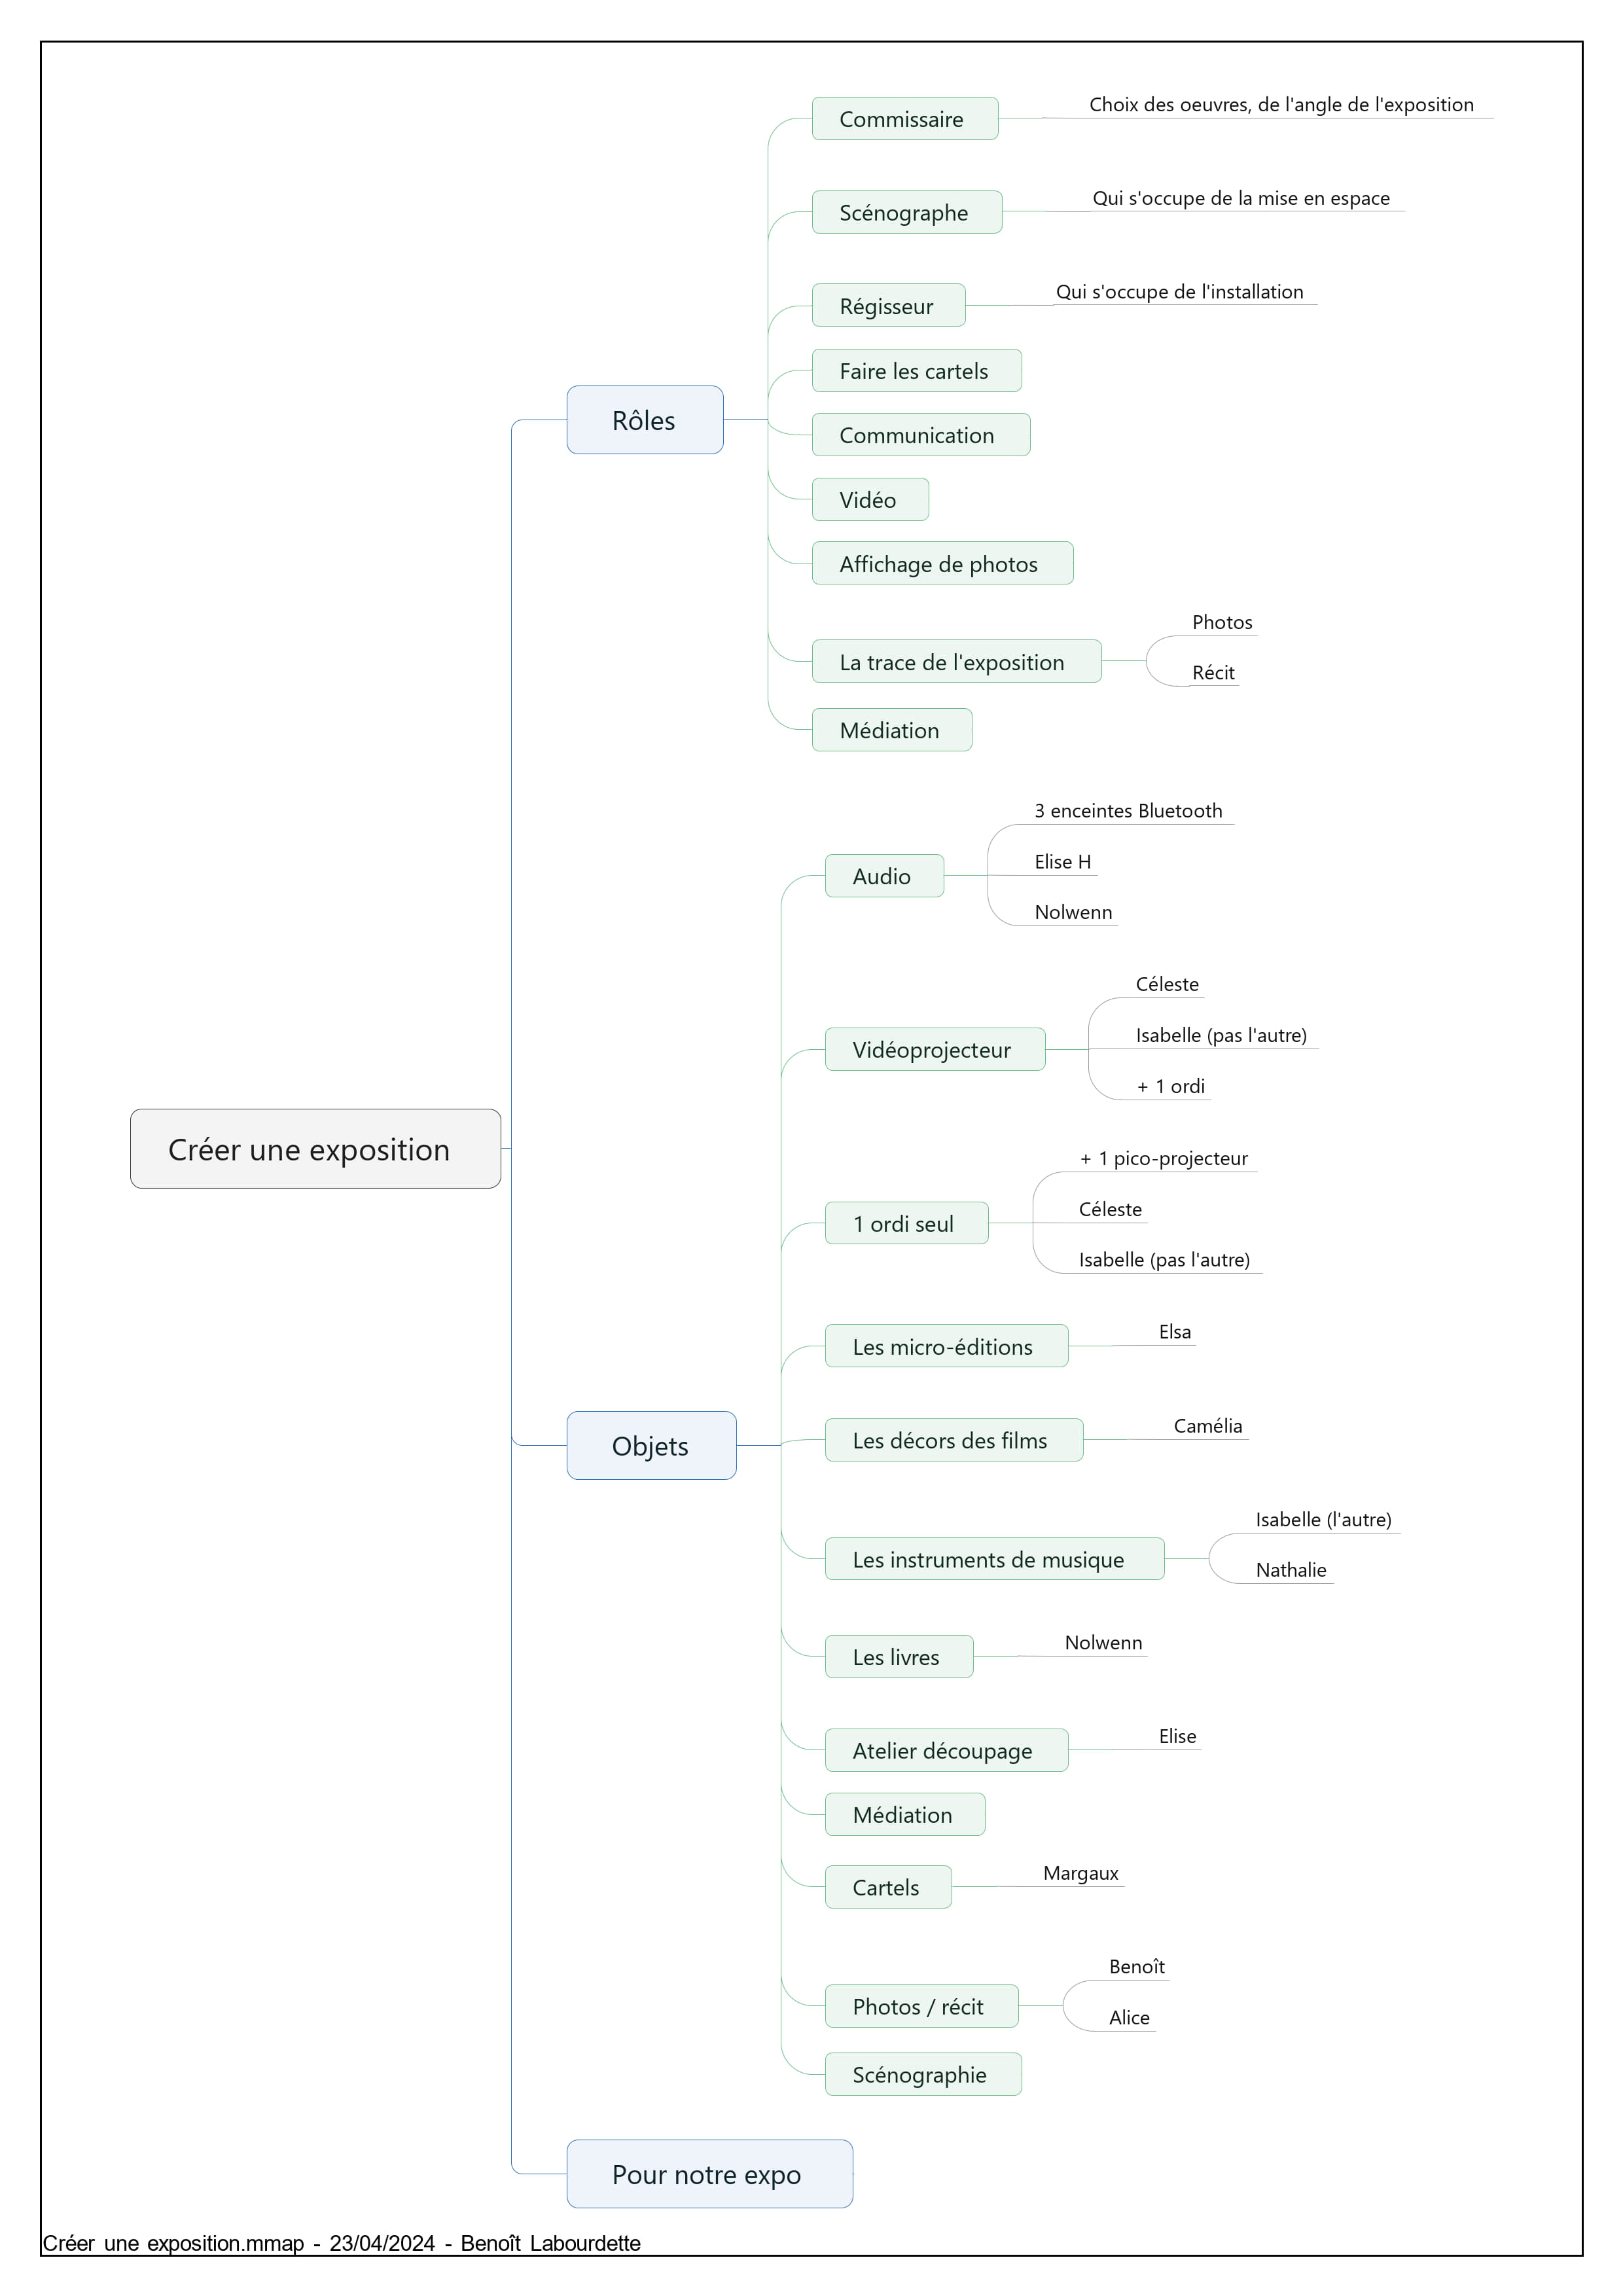
Task: Click the Affichage de photos node
Action: (942, 563)
